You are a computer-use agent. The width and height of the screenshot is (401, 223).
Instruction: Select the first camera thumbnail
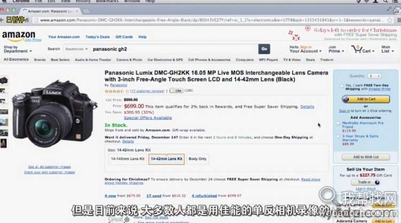[4, 81]
